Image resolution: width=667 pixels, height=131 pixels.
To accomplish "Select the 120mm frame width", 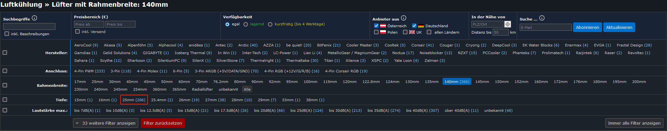I will [x=350, y=82].
